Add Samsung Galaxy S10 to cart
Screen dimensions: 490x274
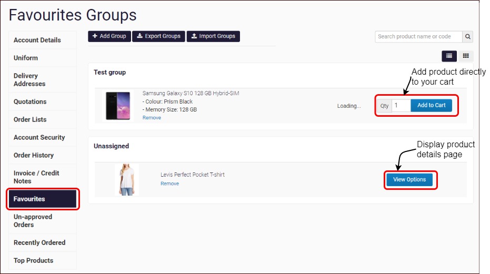(431, 106)
